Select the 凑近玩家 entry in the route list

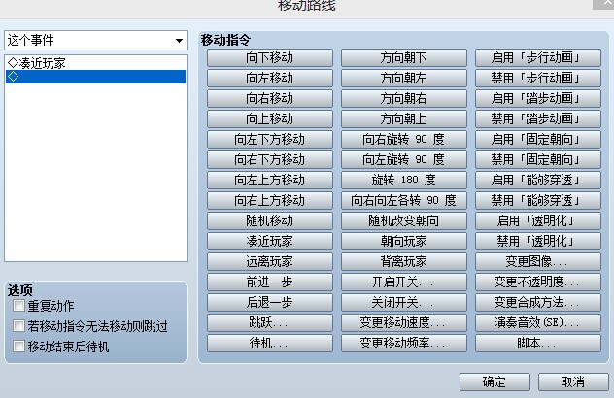95,63
